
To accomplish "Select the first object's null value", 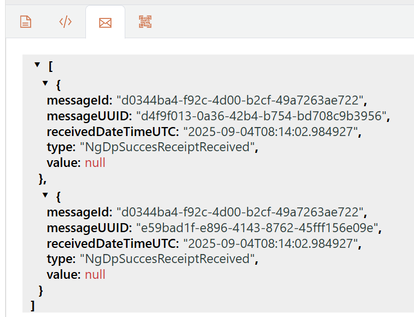I will click(x=95, y=163).
